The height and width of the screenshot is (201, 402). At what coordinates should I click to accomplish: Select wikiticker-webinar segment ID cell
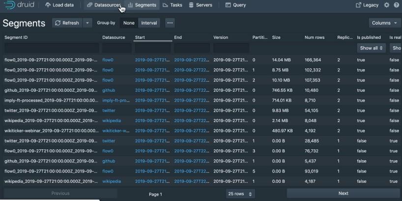pos(51,131)
